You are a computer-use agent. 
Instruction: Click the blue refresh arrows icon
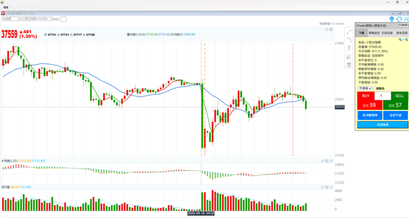point(399,19)
